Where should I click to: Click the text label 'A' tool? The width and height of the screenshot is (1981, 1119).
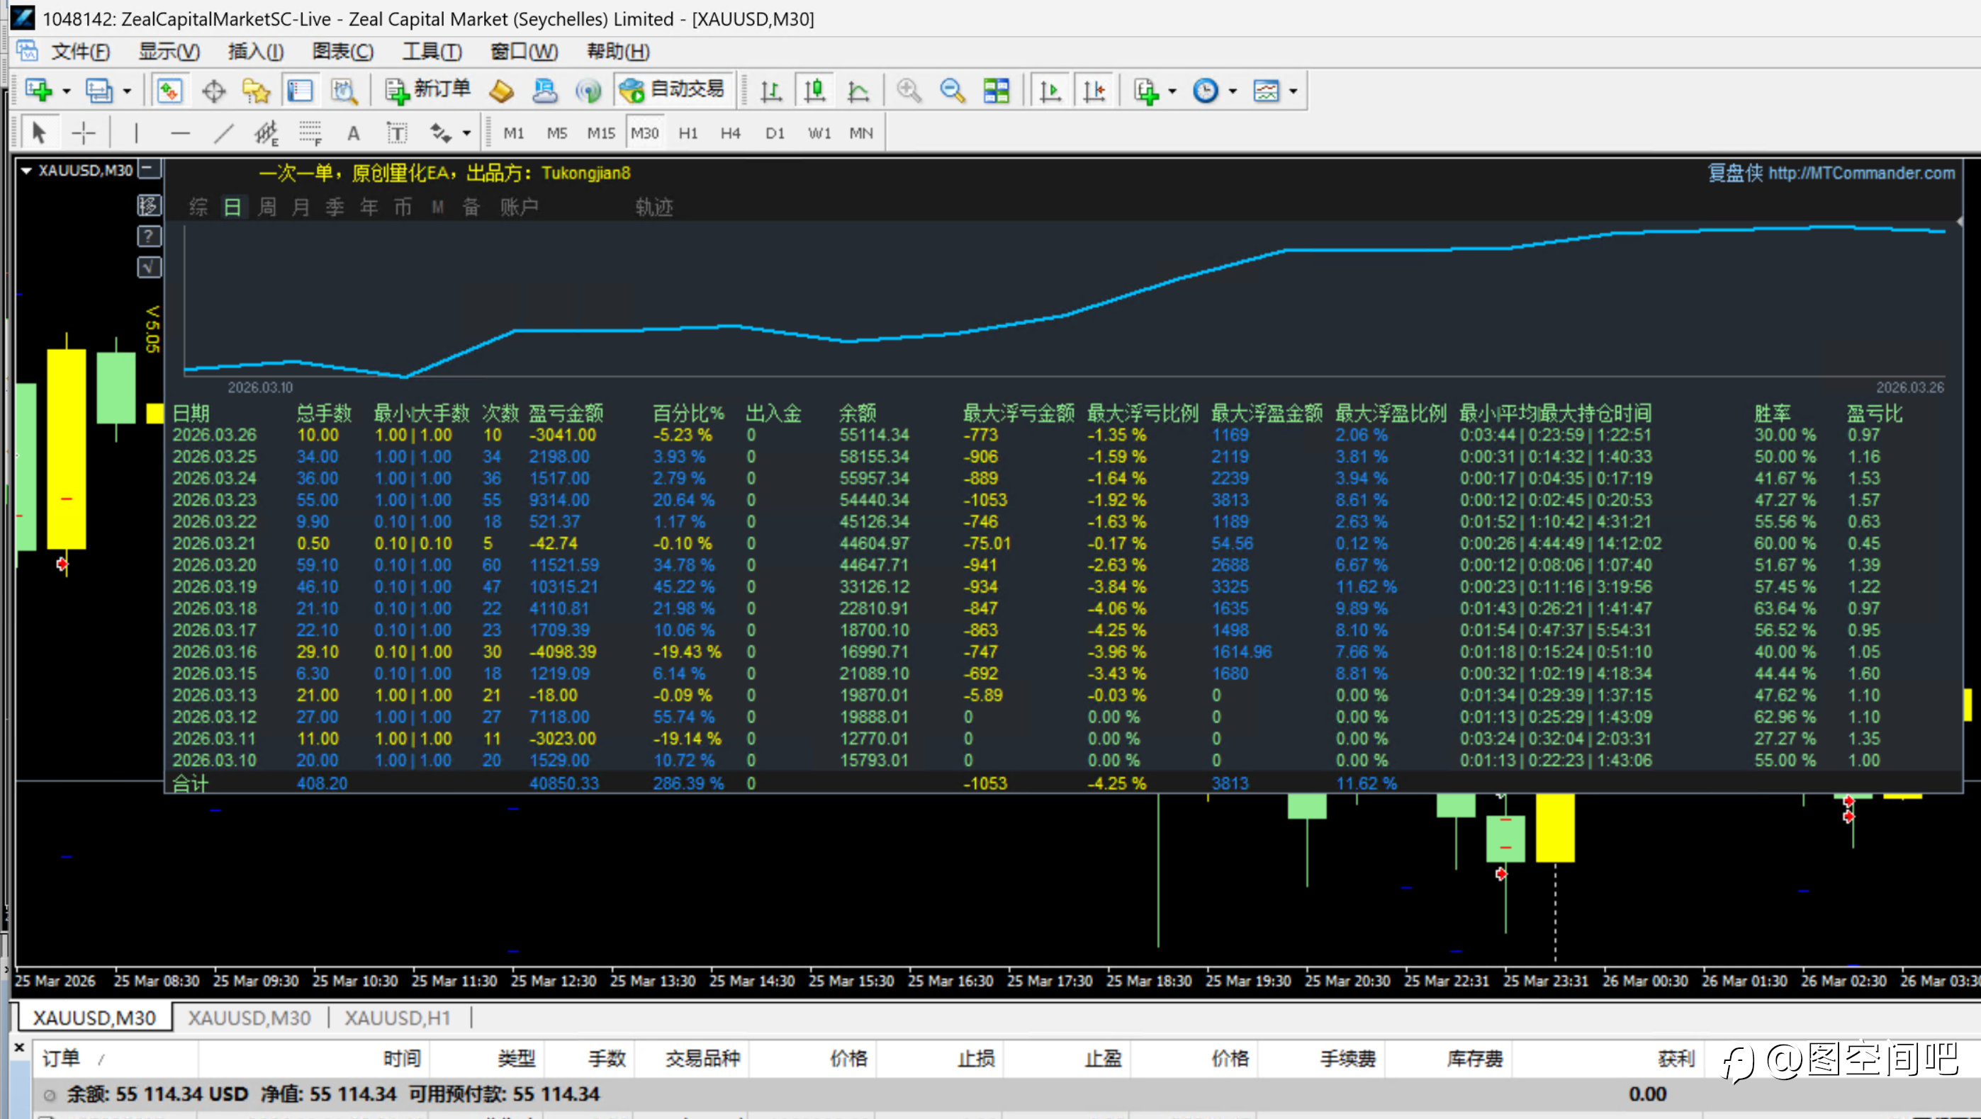pos(353,133)
